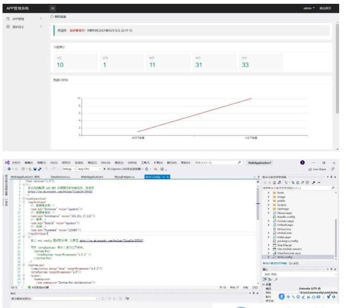Open the XML(X) menu
The image size is (348, 308).
[106, 162]
